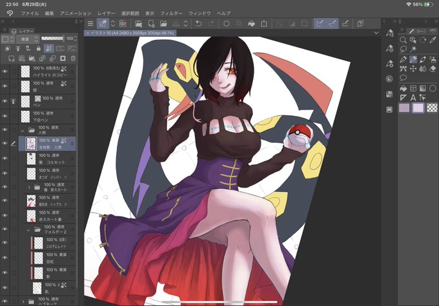Select the Move layer cross-arrows tool
Screen dimensions: 439x306
pyautogui.click(x=413, y=68)
